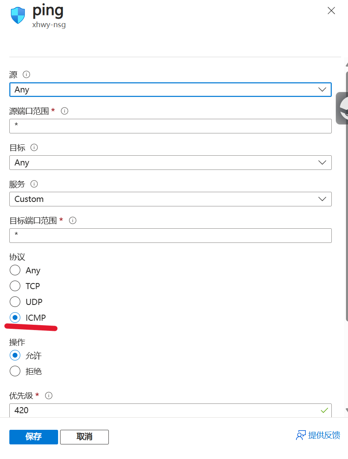348x459 pixels.
Task: Click the info icon next to 目标
Action: coord(34,148)
